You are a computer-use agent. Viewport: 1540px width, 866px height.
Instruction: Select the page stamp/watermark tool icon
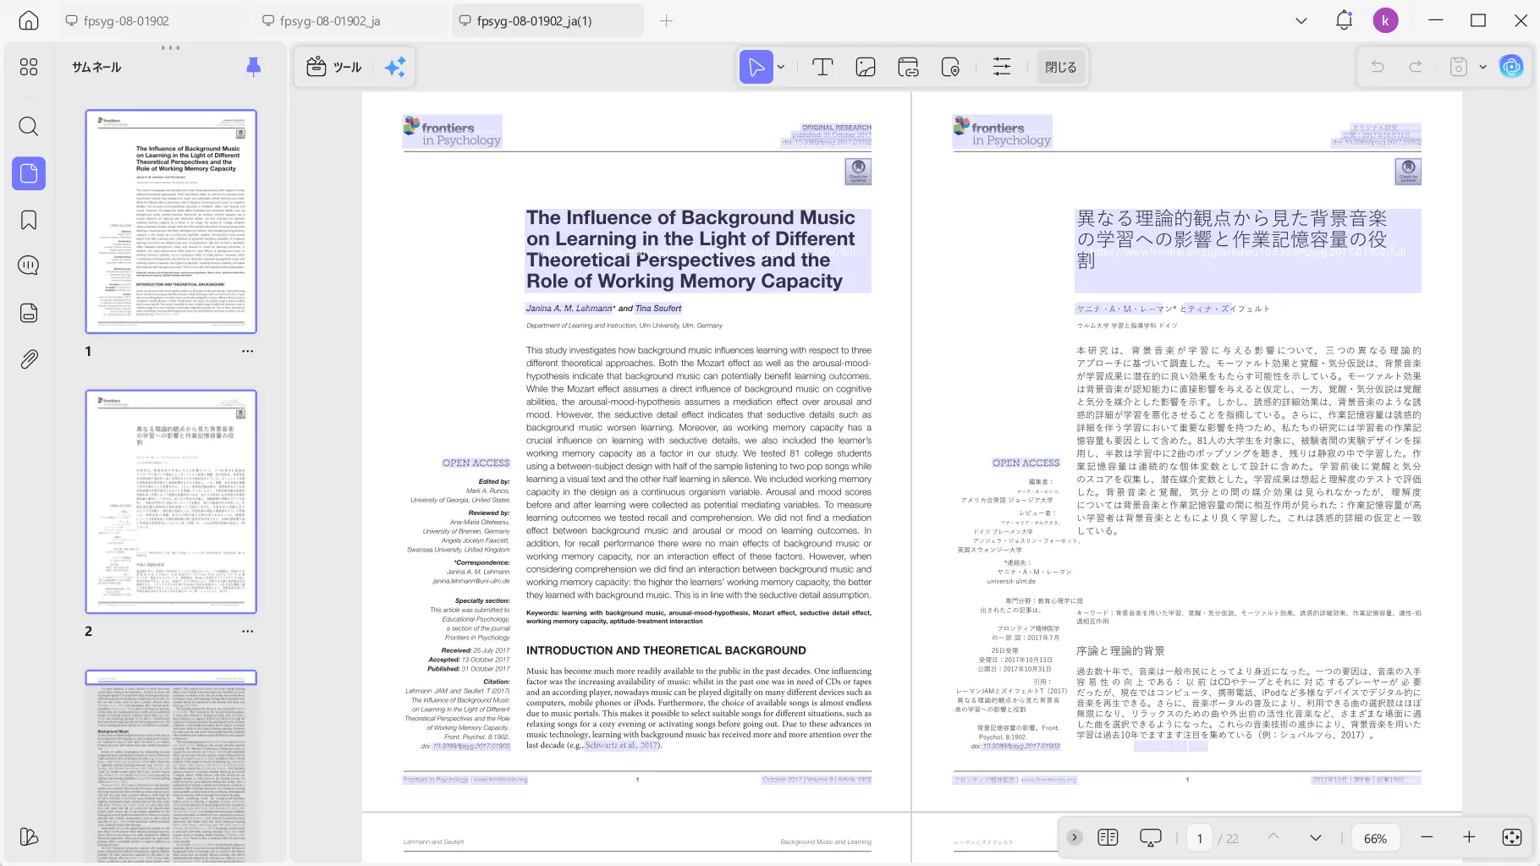pyautogui.click(x=950, y=67)
